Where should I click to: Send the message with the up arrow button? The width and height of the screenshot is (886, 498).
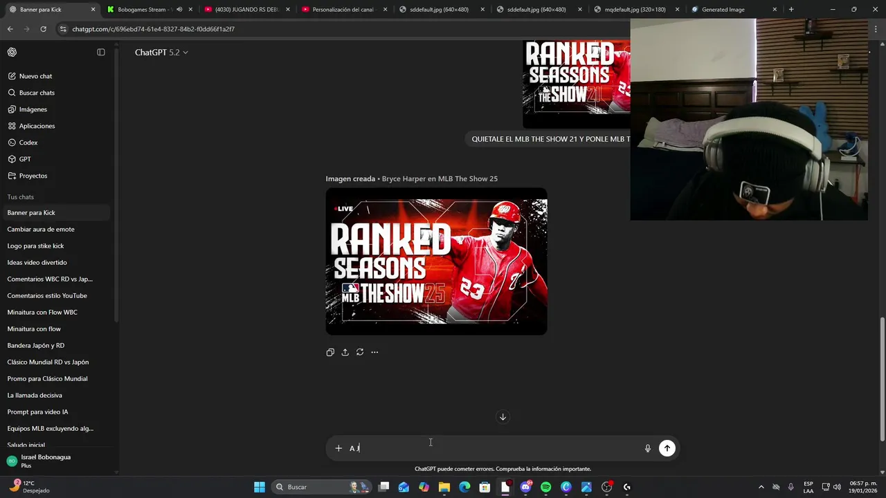(667, 448)
